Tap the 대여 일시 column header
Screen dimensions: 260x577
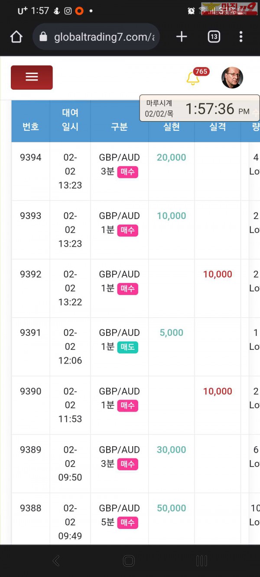click(x=70, y=120)
